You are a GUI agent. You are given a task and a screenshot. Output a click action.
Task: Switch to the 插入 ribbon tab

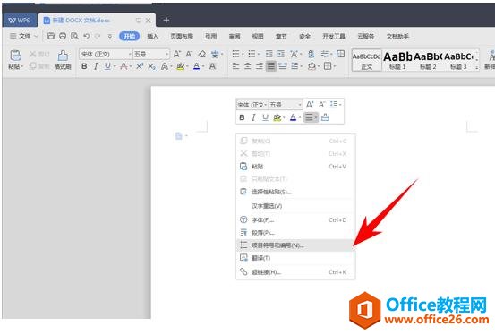(x=152, y=37)
